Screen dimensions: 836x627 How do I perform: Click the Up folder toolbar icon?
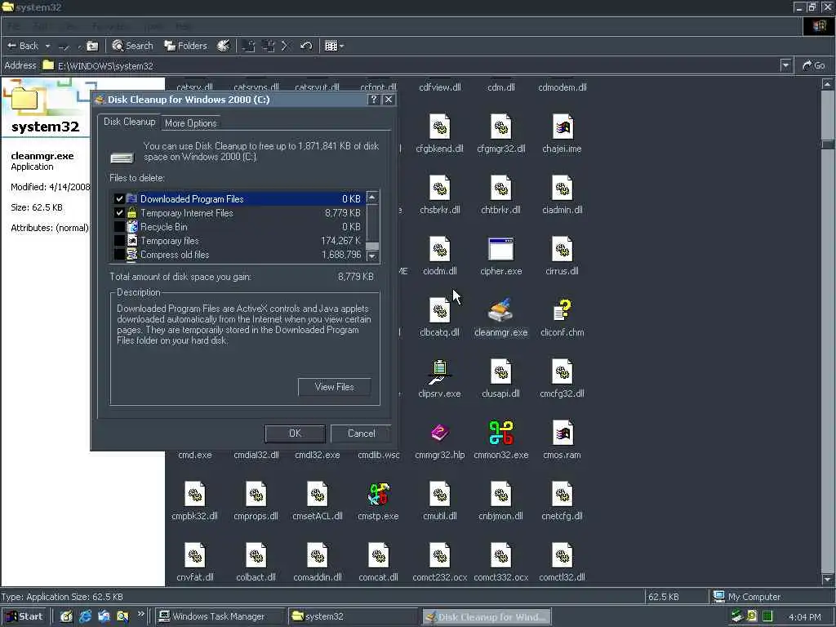pos(92,47)
